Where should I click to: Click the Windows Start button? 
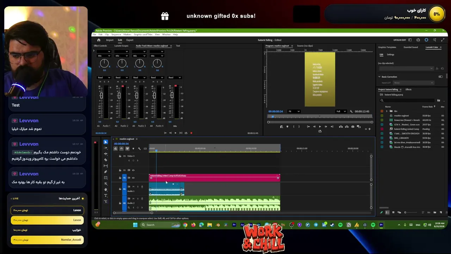(x=135, y=225)
